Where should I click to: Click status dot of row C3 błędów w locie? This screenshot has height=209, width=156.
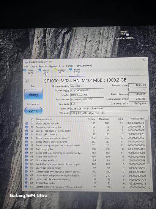pos(26,187)
